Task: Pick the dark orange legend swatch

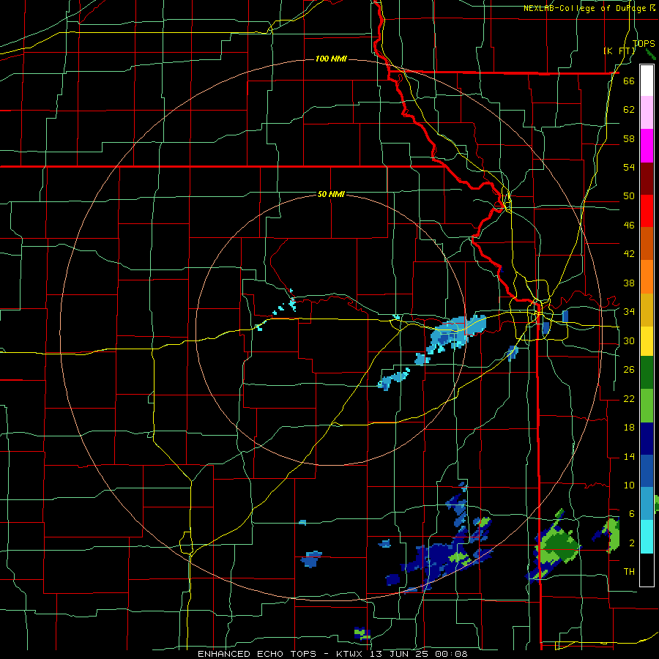Action: pyautogui.click(x=647, y=244)
